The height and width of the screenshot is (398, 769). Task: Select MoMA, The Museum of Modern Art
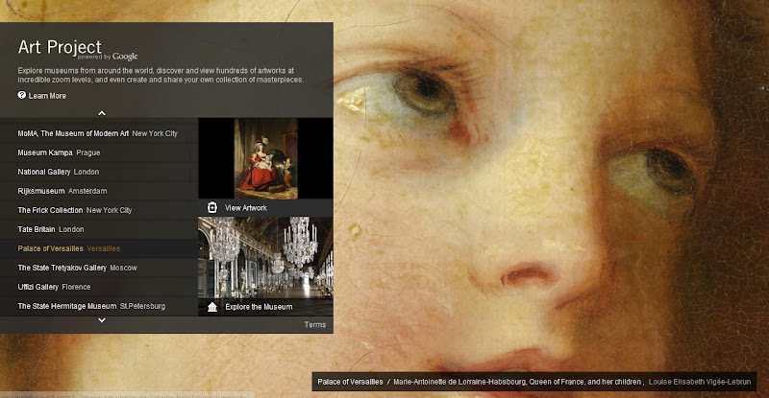99,133
